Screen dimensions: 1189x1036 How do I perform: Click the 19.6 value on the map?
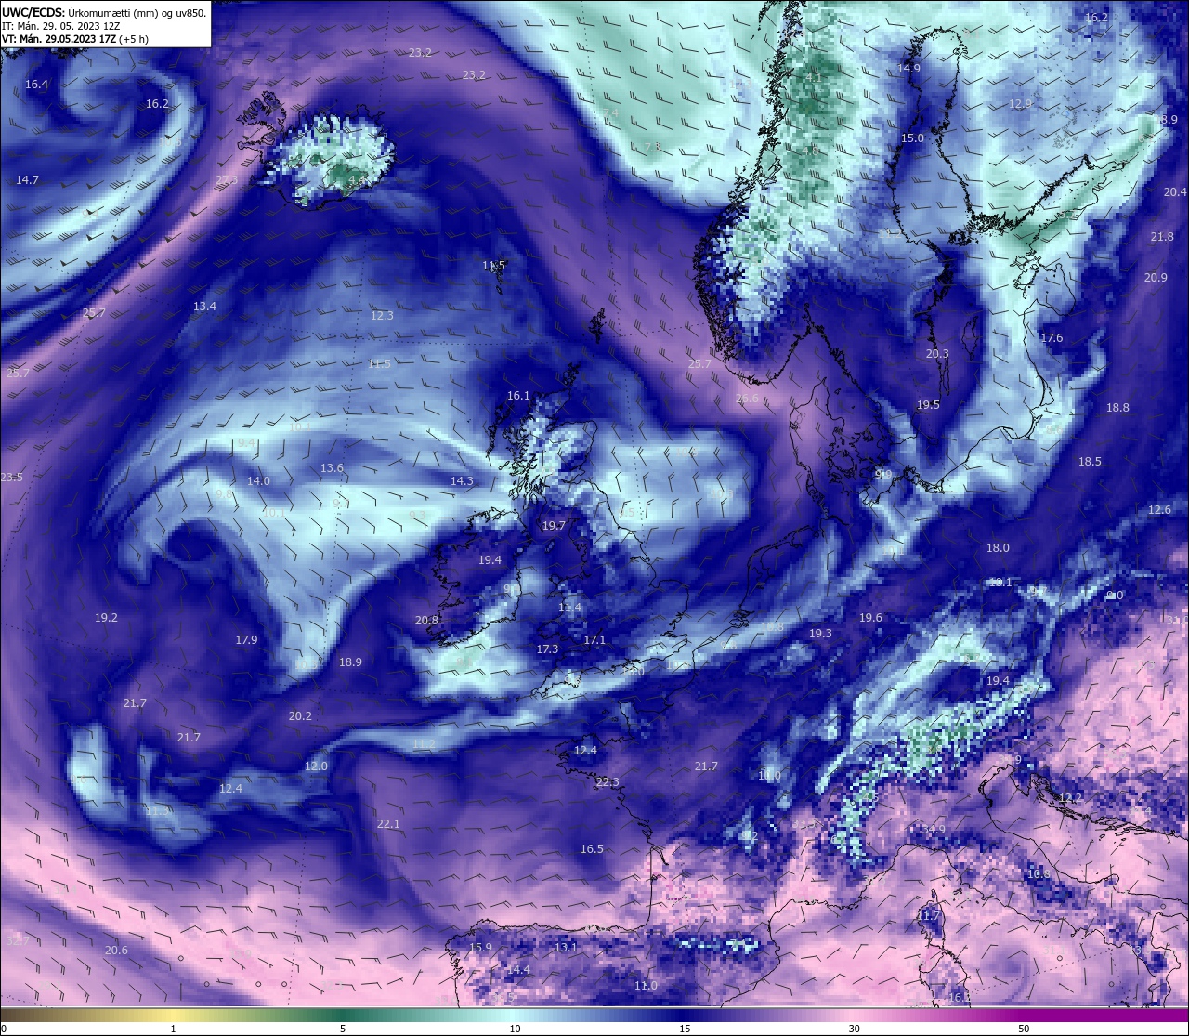pos(870,618)
